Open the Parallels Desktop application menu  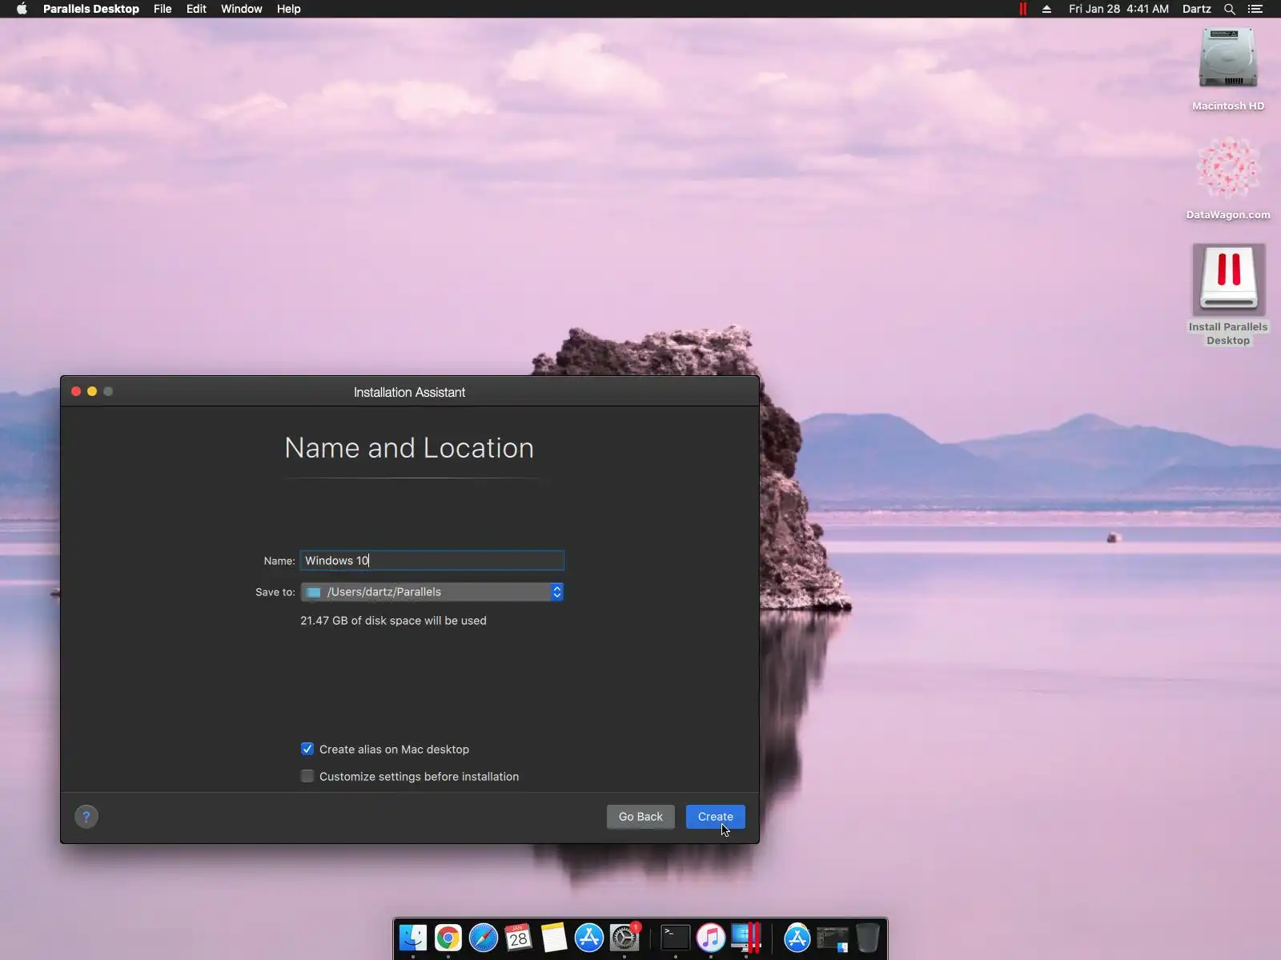(x=91, y=9)
